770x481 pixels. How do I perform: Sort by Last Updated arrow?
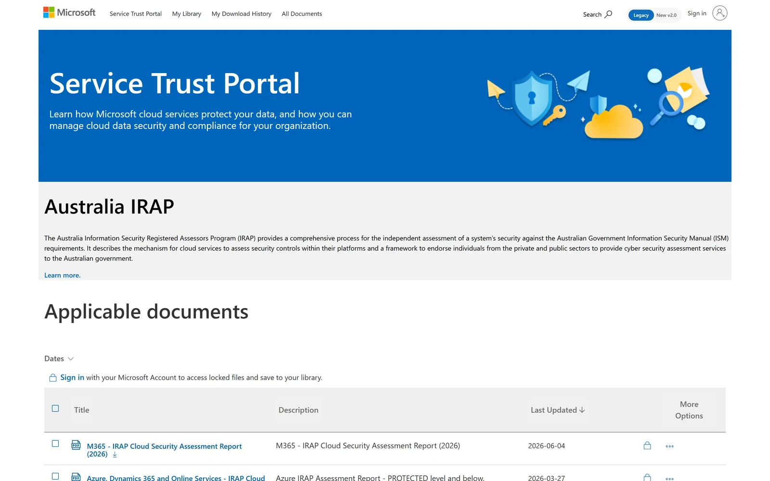582,410
